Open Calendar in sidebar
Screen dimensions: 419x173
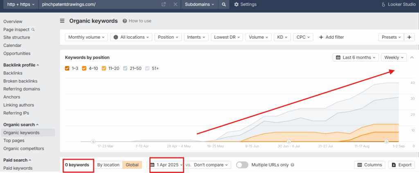click(x=12, y=46)
